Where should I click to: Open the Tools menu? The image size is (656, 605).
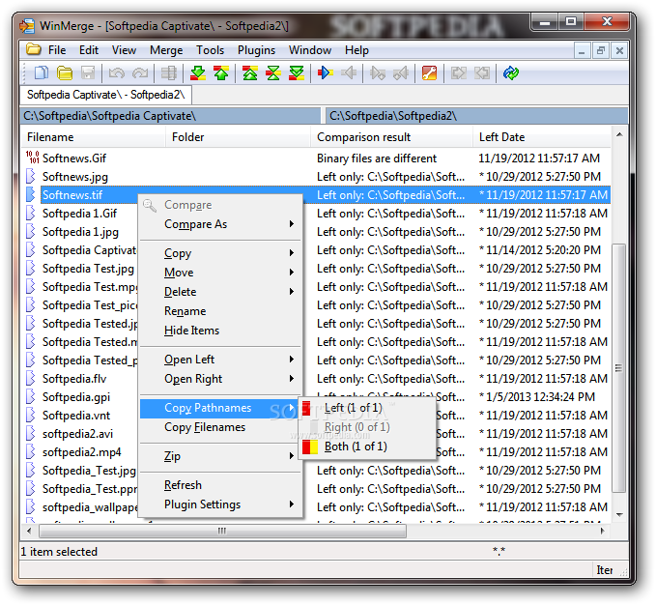point(211,50)
